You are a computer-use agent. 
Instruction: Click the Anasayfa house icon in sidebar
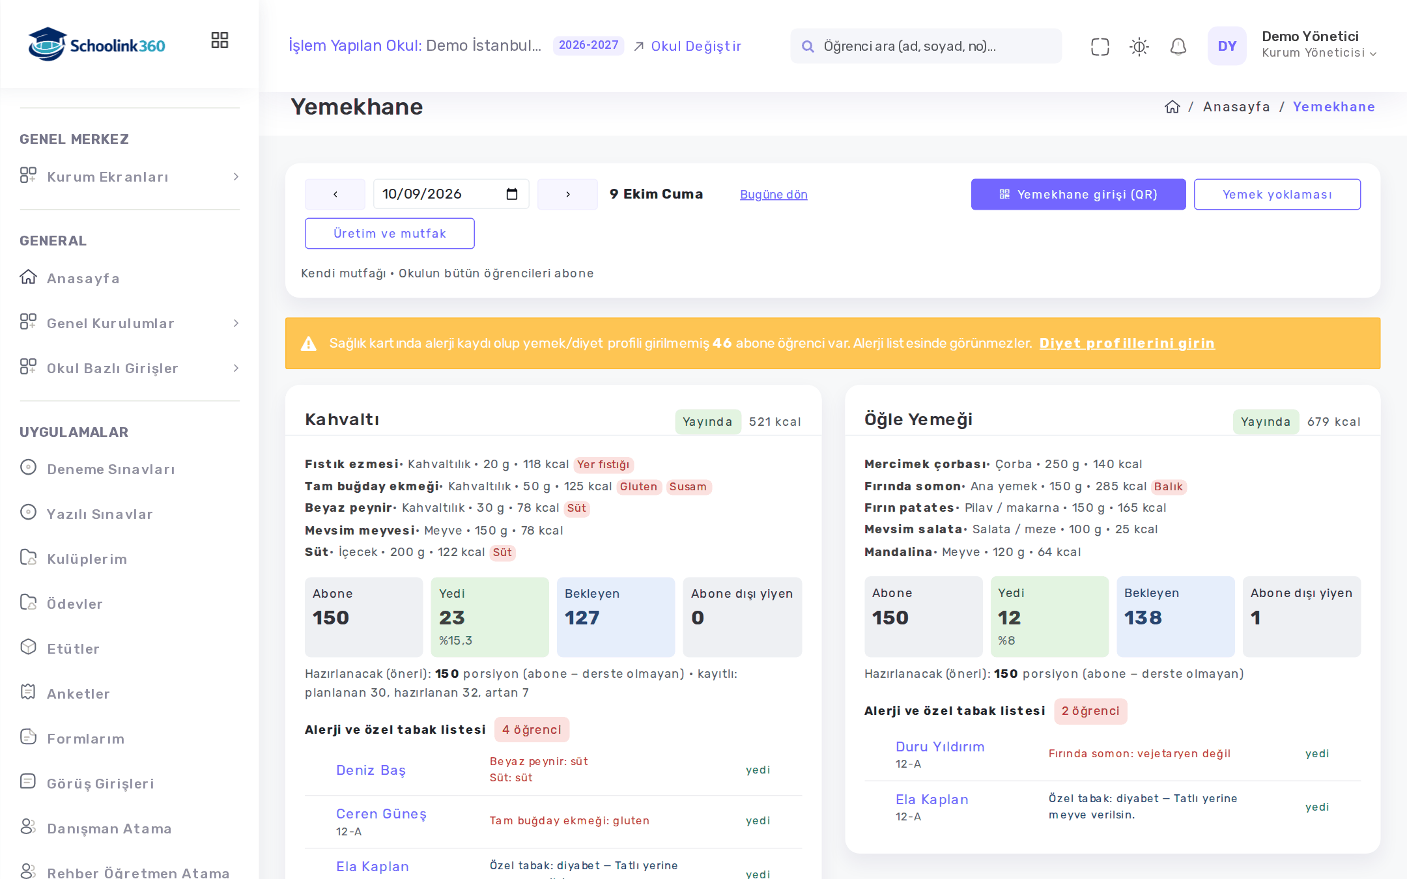click(28, 277)
